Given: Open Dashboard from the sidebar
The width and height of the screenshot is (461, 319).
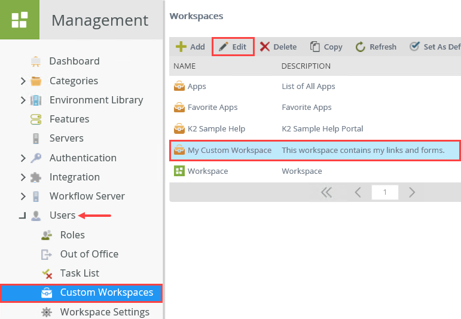Looking at the screenshot, I should (x=74, y=61).
